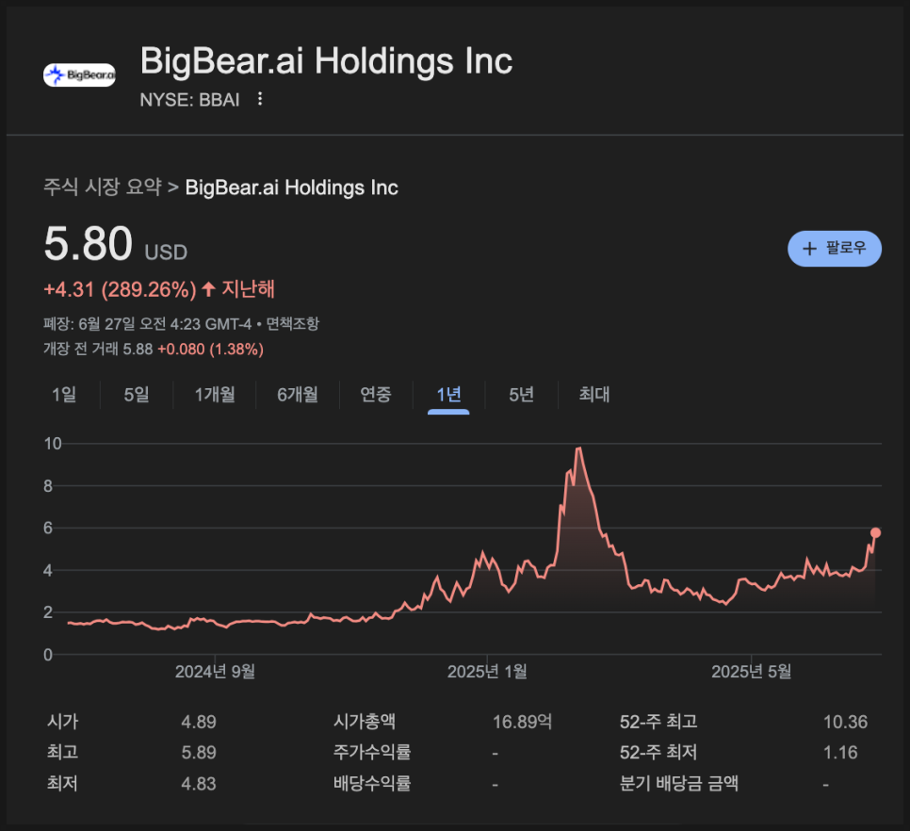Click the 면책조항 disclaimer link
910x831 pixels.
[x=292, y=323]
